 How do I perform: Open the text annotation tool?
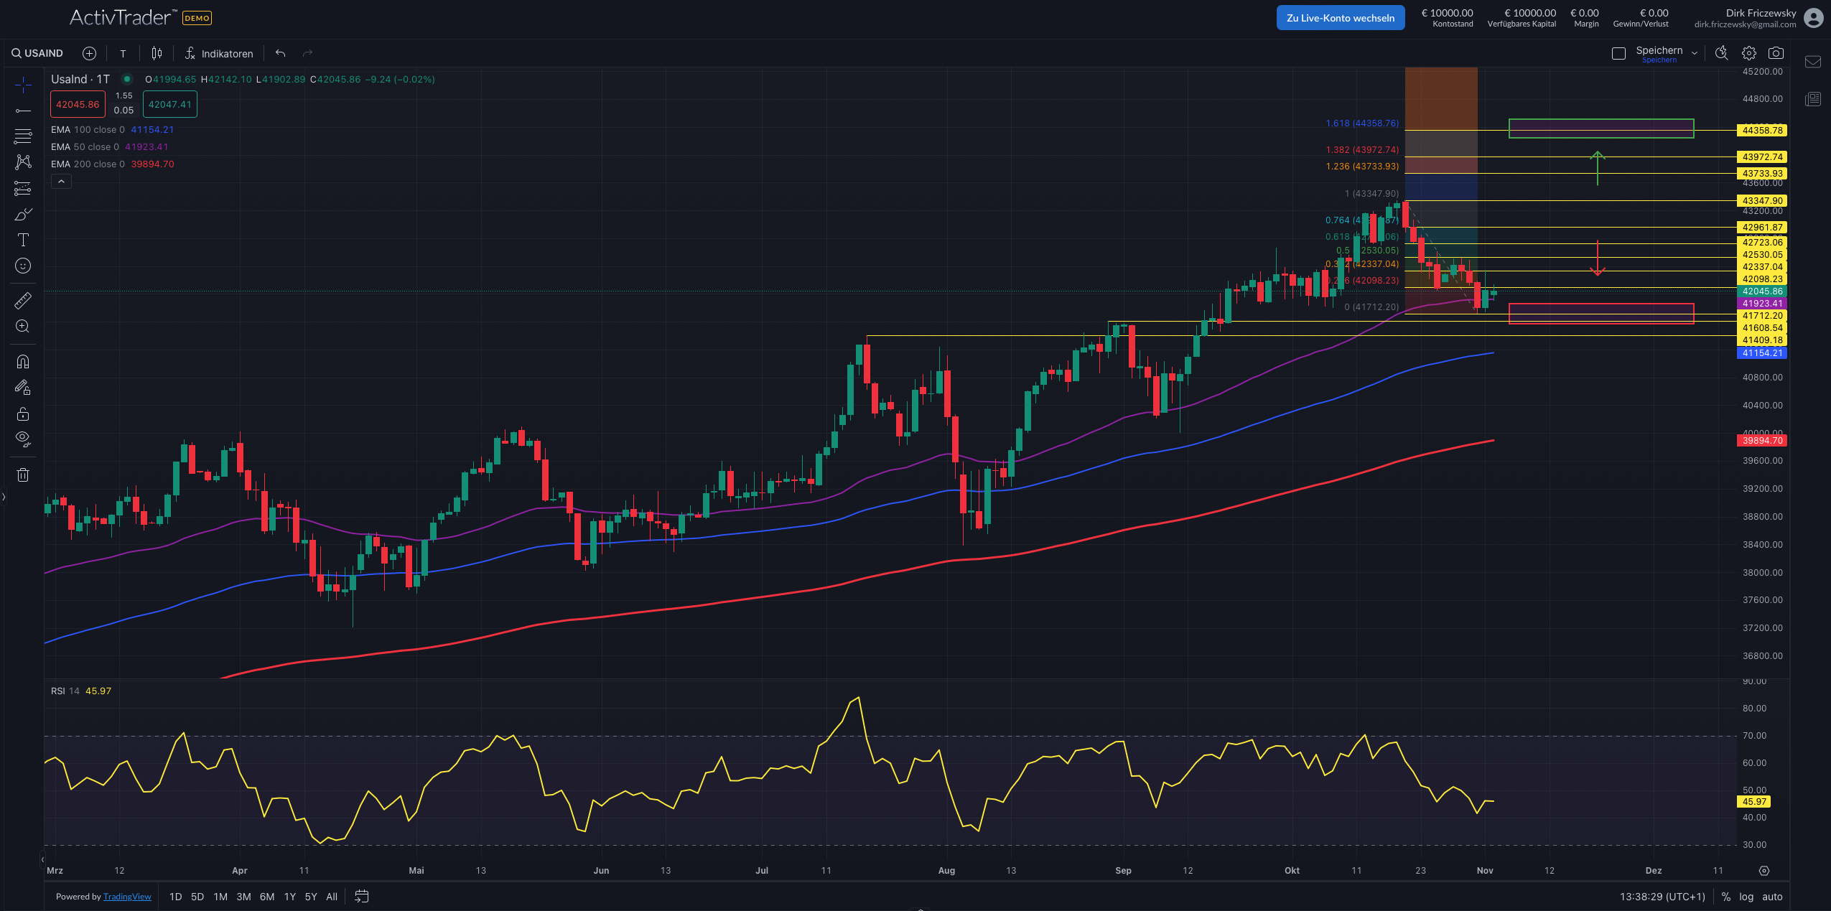click(23, 240)
